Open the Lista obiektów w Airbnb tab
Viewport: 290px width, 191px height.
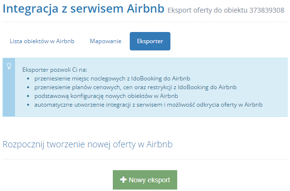pyautogui.click(x=42, y=41)
